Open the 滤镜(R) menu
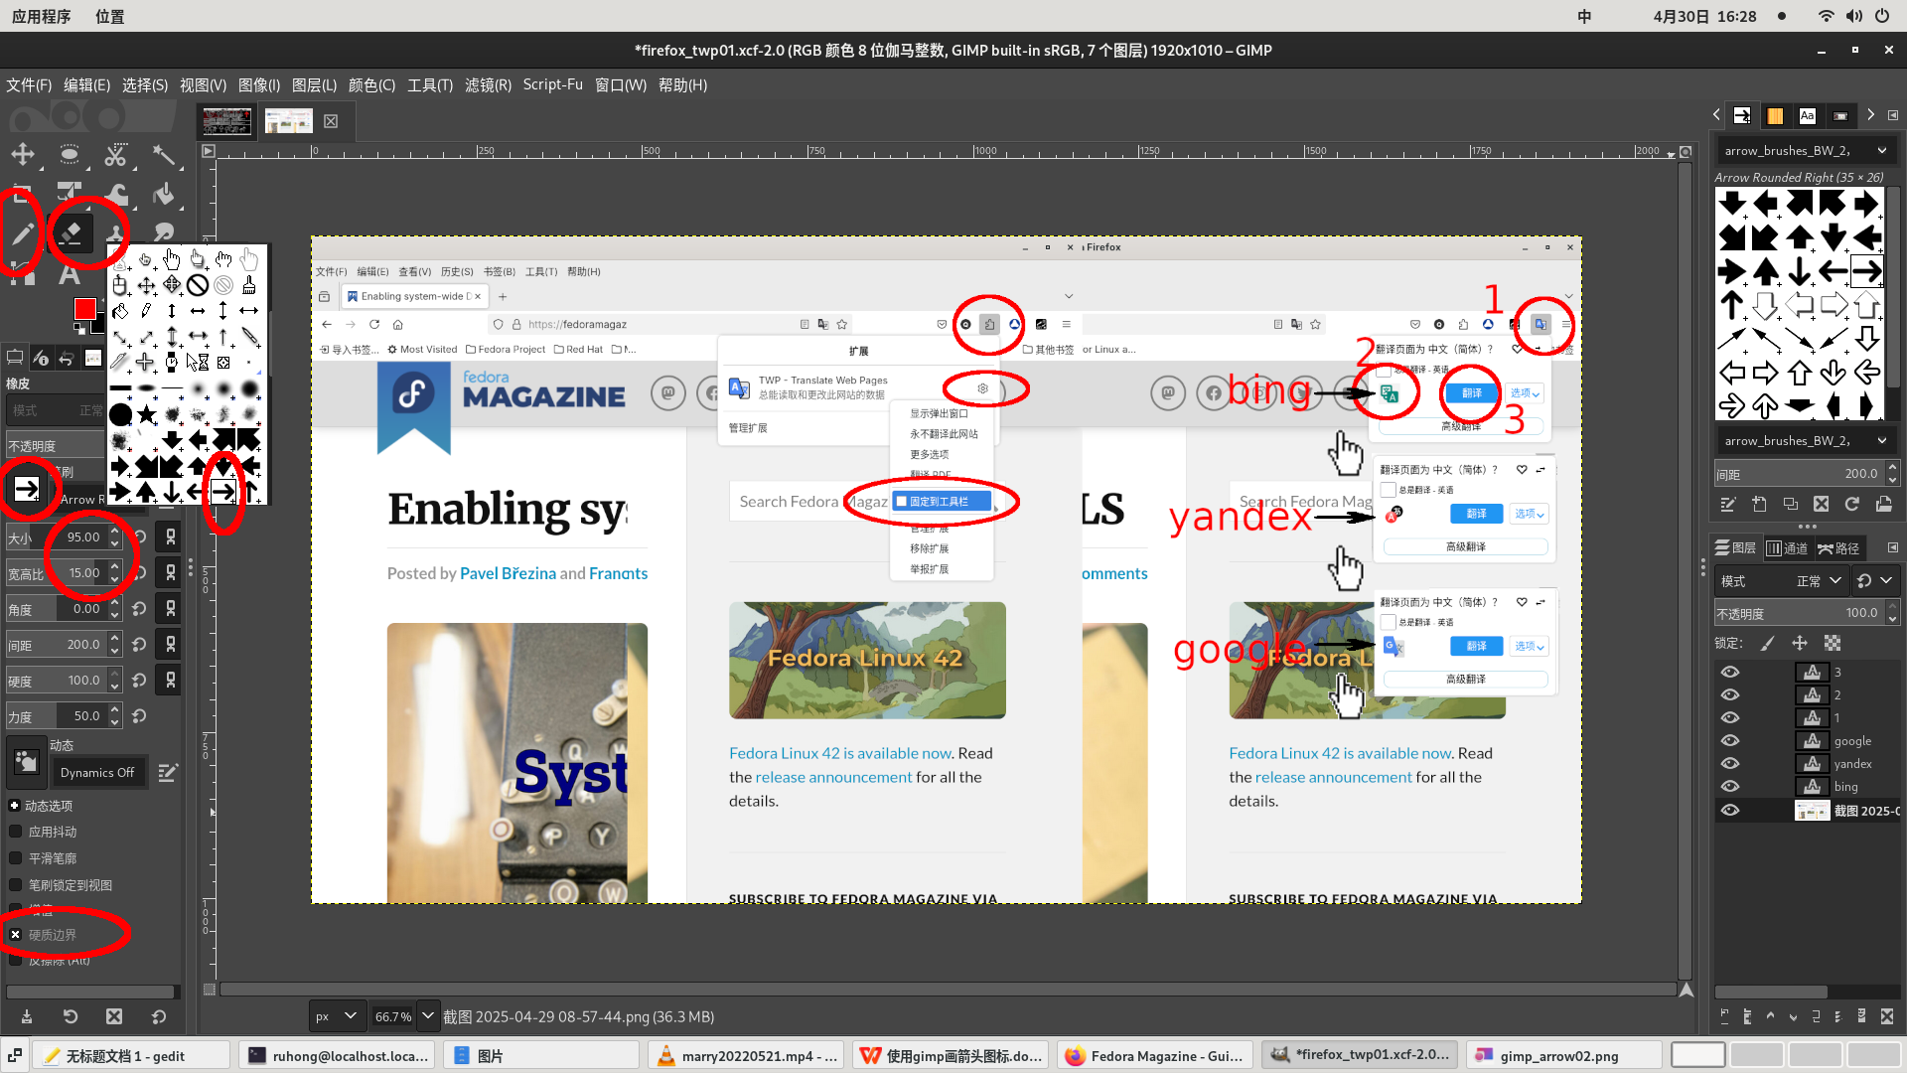Viewport: 1907px width, 1073px height. point(488,85)
